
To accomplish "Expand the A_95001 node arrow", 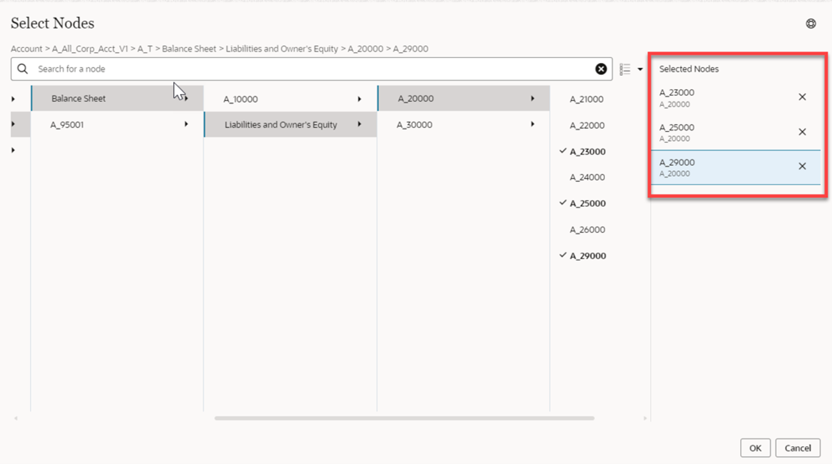I will 186,124.
